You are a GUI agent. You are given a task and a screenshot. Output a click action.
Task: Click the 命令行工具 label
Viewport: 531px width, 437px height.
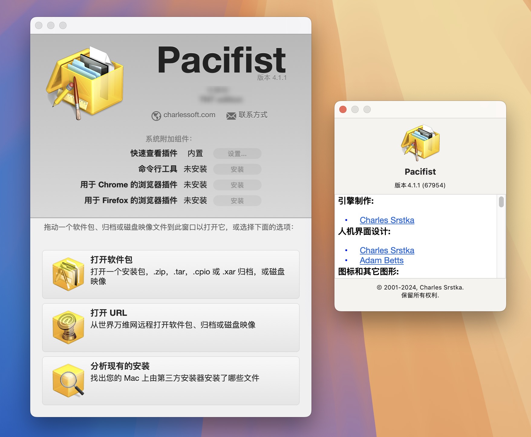click(x=158, y=169)
